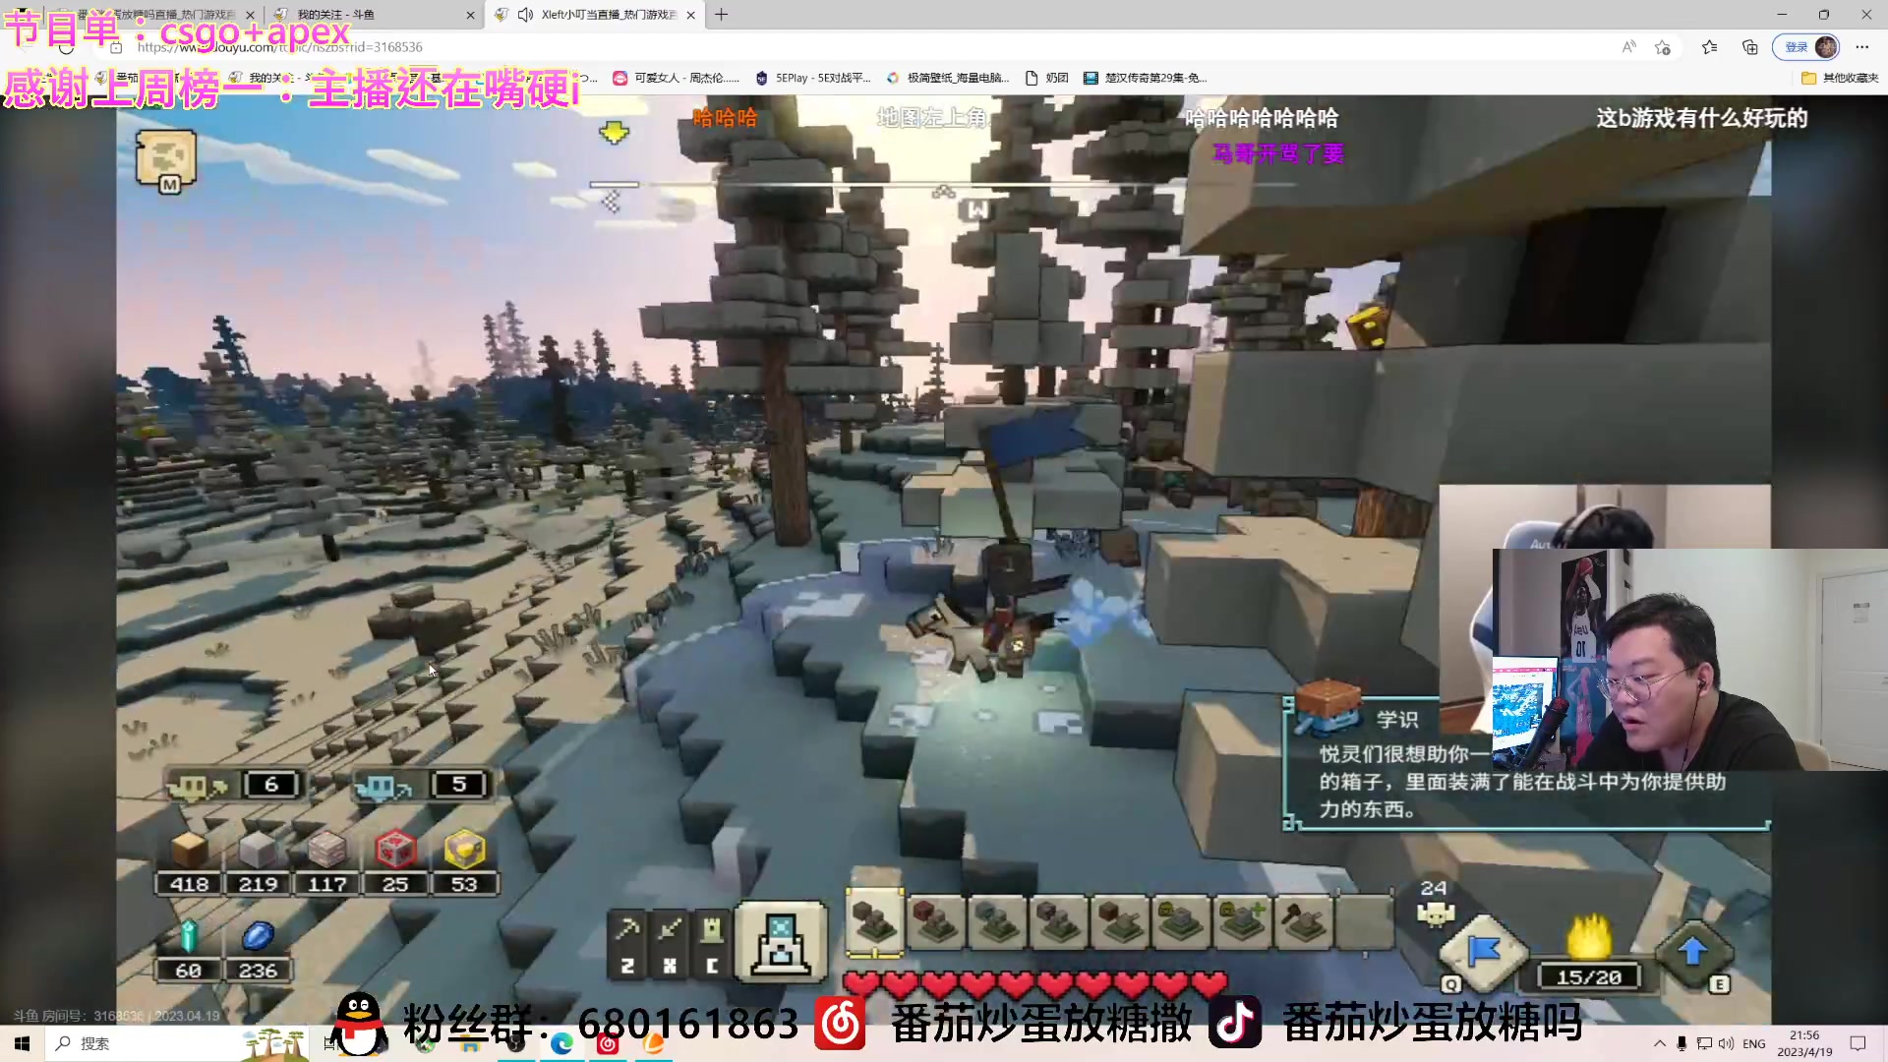Click the yellow objective arrow on compass

click(x=614, y=132)
